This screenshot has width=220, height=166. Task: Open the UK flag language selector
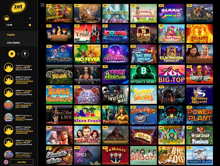click(x=6, y=162)
